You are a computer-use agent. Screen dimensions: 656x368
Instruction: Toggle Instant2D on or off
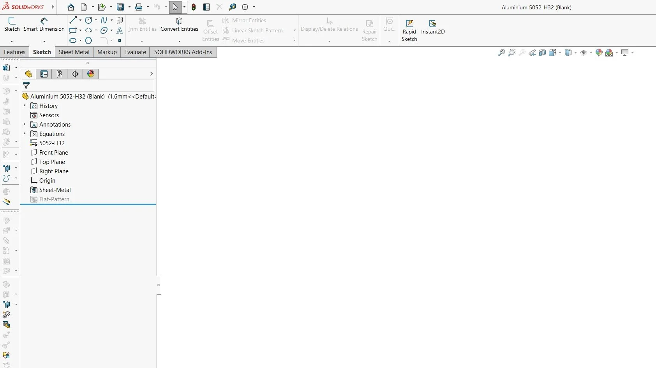(433, 27)
